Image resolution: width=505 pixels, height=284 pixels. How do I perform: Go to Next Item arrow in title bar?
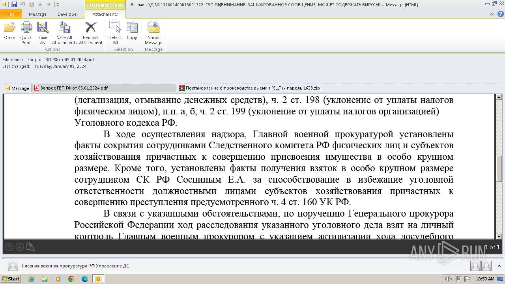(49, 4)
